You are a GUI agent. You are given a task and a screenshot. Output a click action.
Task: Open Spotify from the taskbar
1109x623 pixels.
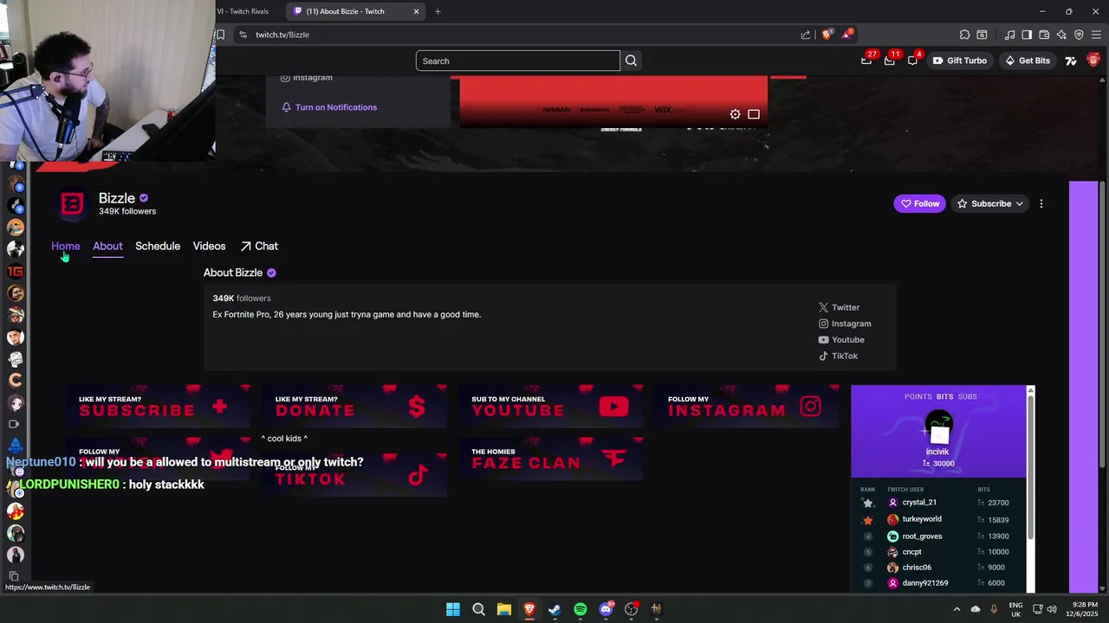580,609
